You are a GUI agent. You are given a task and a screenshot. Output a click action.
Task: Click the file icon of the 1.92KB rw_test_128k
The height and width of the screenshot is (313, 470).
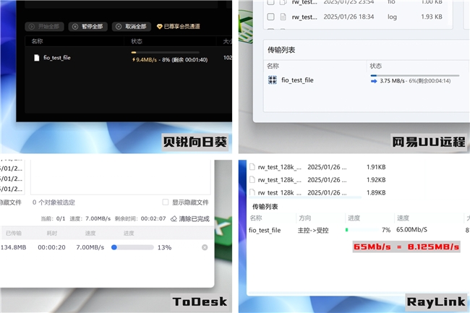coord(252,180)
